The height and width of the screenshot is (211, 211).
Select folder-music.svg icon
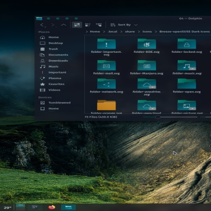187,65
